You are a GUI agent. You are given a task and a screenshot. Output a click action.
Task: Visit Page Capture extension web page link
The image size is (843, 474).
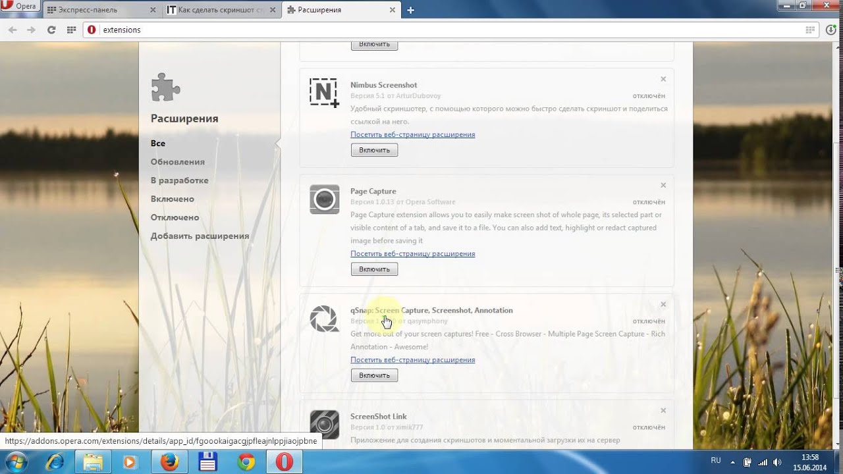pyautogui.click(x=412, y=253)
